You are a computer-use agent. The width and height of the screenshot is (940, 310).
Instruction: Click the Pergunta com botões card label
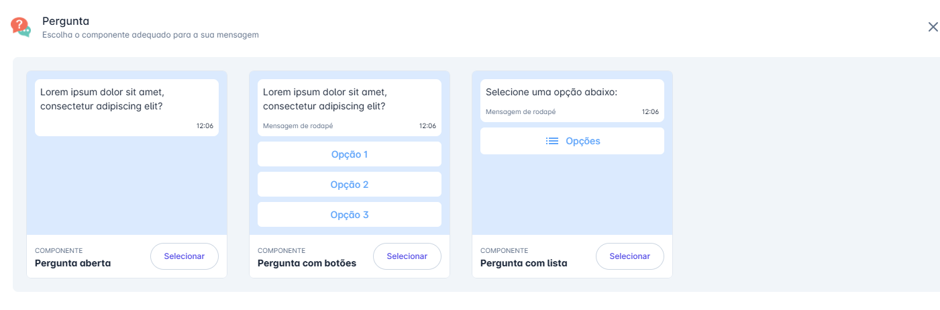pos(307,263)
